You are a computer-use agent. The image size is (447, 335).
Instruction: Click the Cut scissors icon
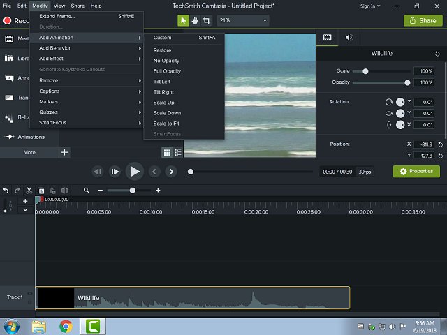click(29, 190)
